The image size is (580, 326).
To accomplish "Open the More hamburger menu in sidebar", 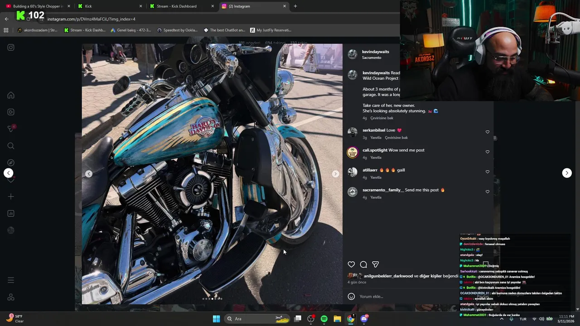I will click(11, 280).
